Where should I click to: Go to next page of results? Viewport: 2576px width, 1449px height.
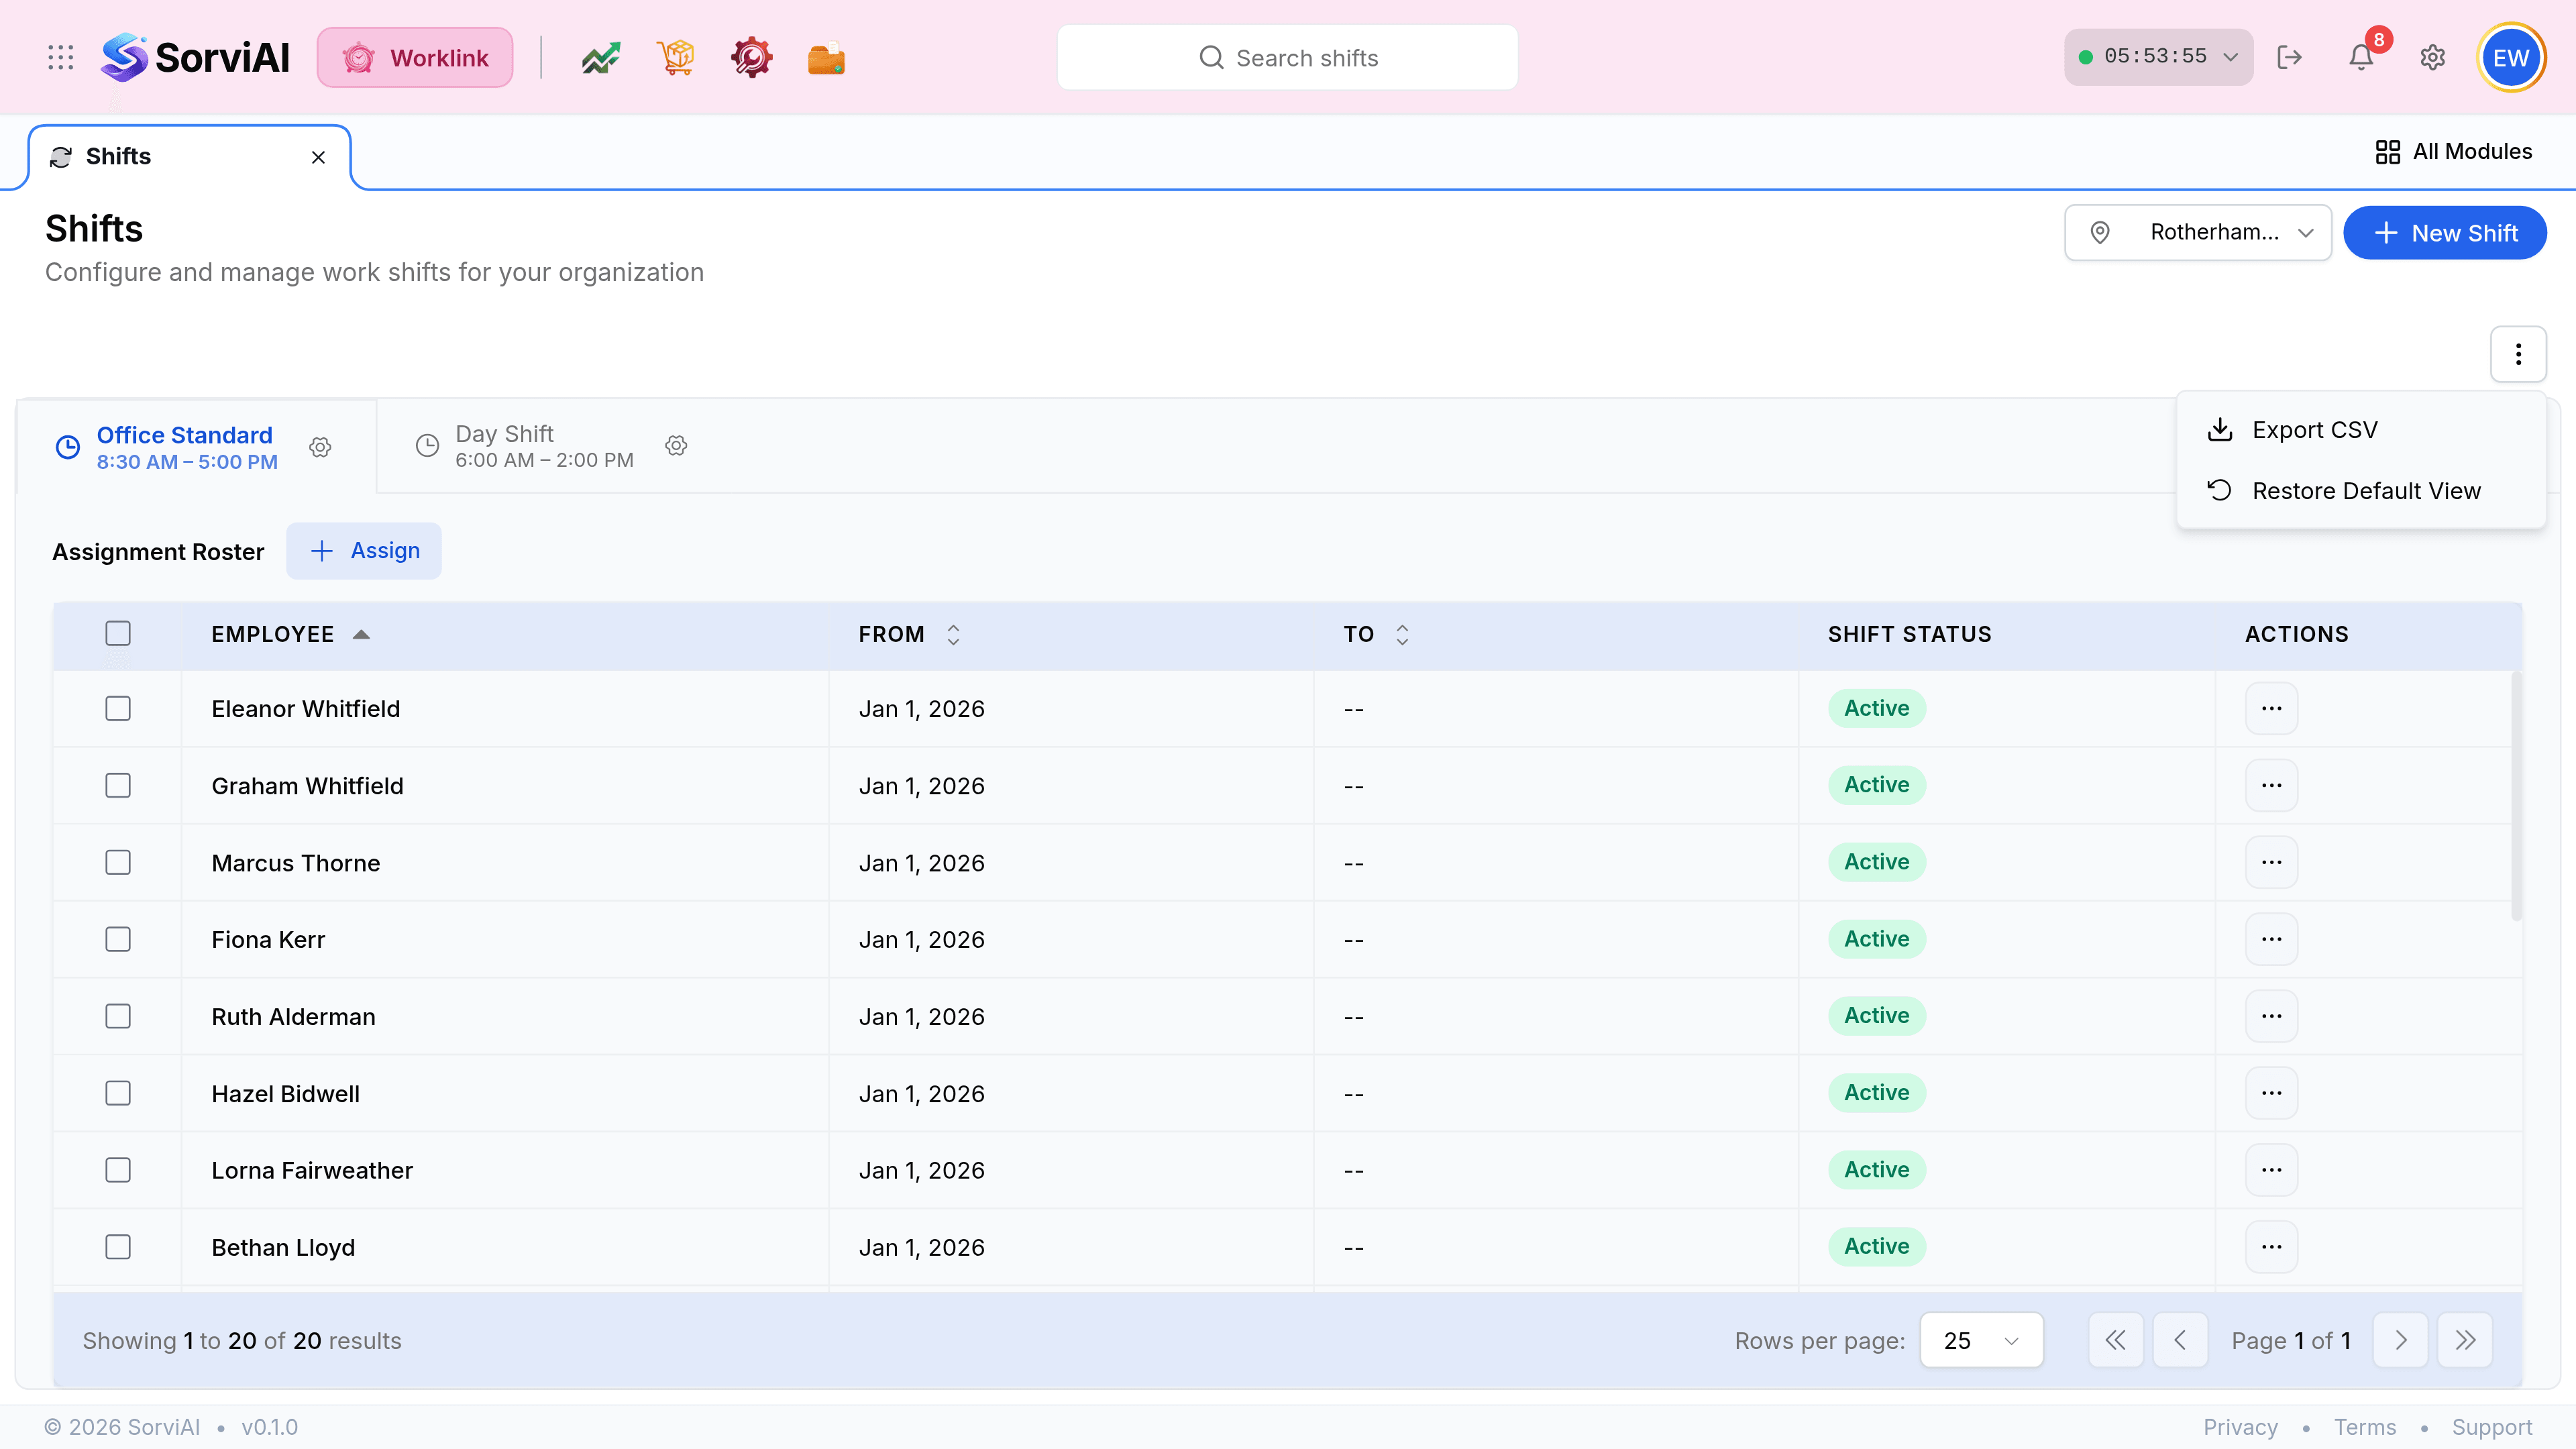coord(2400,1340)
